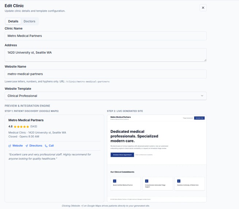This screenshot has height=209, width=239.
Task: Click the Call link
Action: point(49,146)
